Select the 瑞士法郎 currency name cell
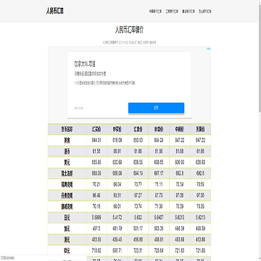The image size is (261, 261). (x=67, y=173)
